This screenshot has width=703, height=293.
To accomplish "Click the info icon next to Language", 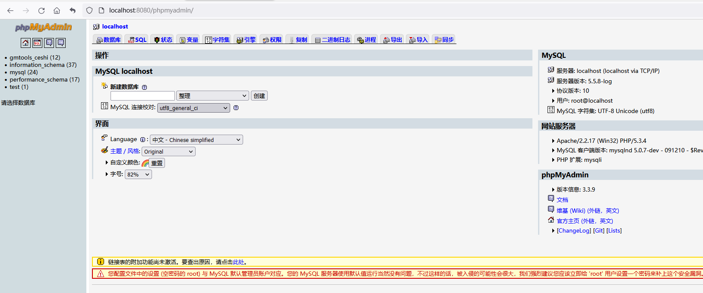I will (x=142, y=139).
